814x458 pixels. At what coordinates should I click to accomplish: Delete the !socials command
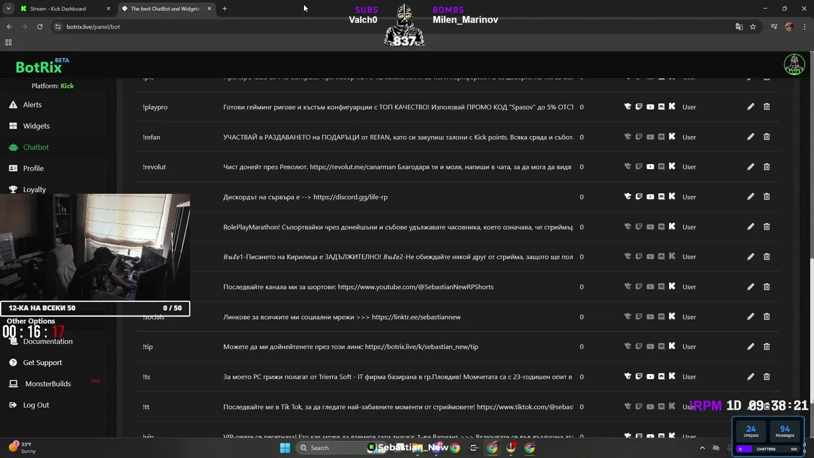point(766,316)
